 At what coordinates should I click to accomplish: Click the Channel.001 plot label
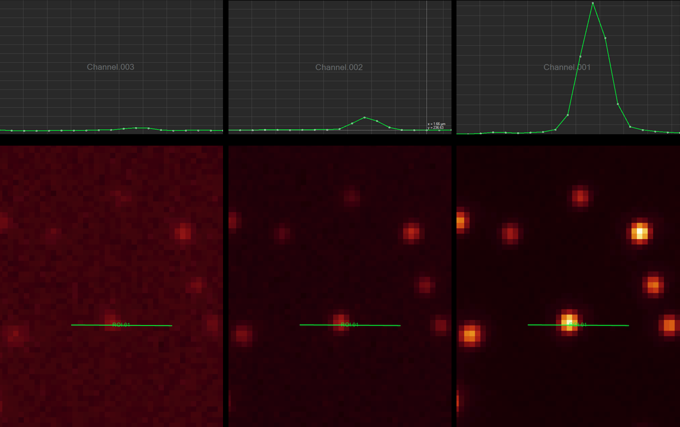coord(567,67)
